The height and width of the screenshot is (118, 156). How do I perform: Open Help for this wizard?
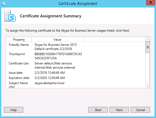click(x=13, y=110)
